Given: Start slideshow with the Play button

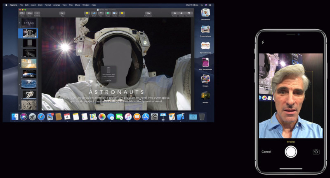Looking at the screenshot, I should tap(62, 13).
